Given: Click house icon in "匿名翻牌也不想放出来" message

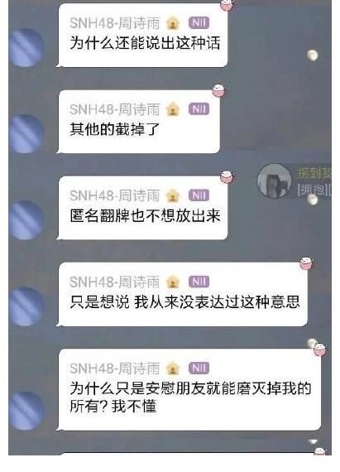Looking at the screenshot, I should (173, 195).
